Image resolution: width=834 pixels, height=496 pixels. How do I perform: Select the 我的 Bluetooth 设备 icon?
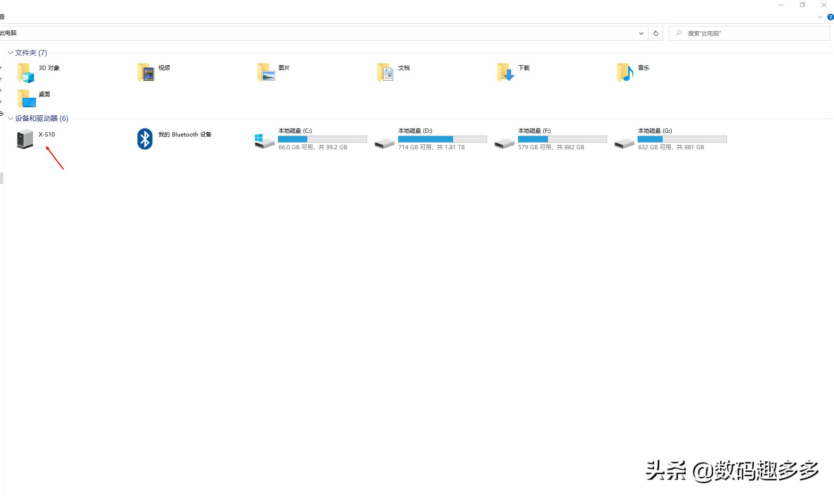coord(145,139)
